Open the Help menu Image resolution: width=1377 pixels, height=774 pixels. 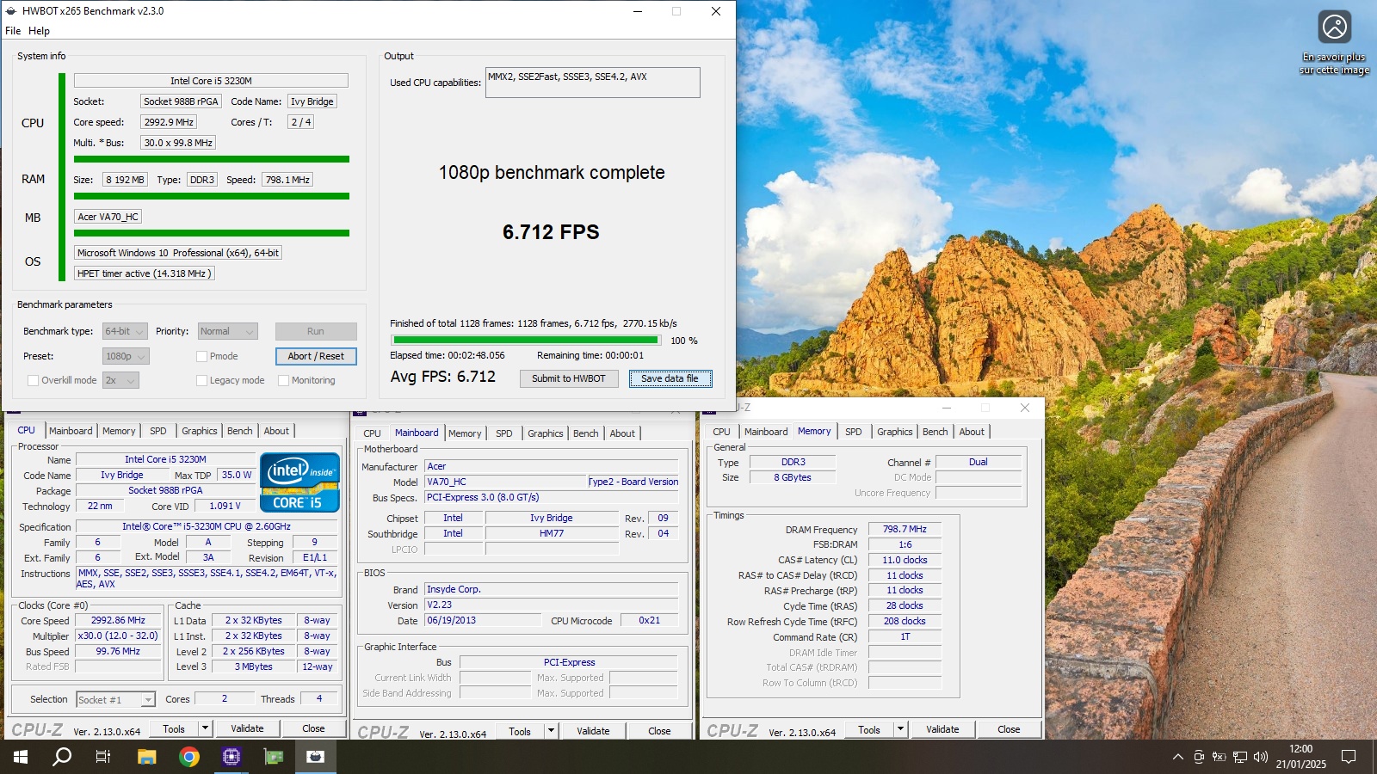coord(39,30)
